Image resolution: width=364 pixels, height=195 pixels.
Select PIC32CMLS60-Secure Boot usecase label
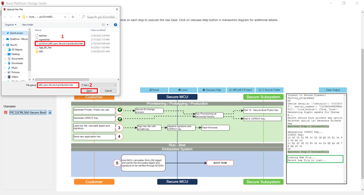pyautogui.click(x=28, y=112)
